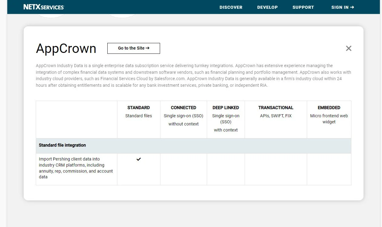Select the DEEP LINKED column header
The image size is (382, 227).
[x=226, y=108]
